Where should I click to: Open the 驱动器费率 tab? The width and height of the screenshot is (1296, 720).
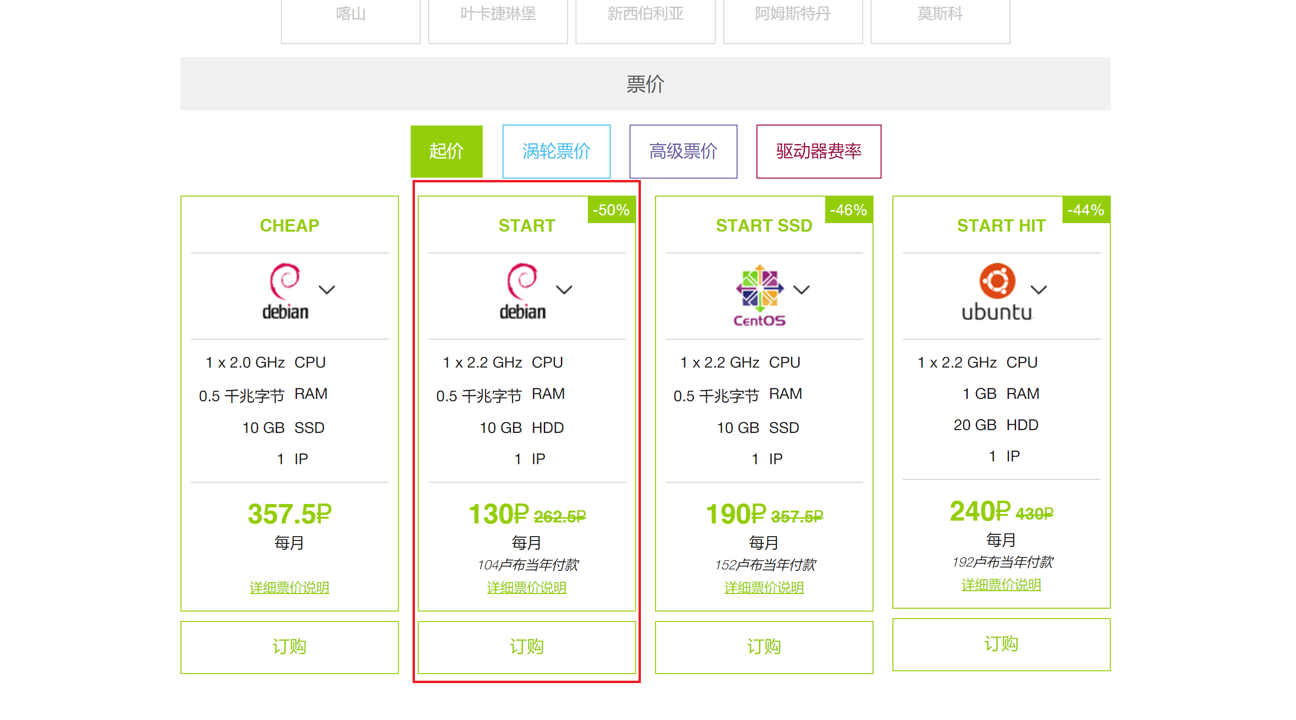pos(819,152)
